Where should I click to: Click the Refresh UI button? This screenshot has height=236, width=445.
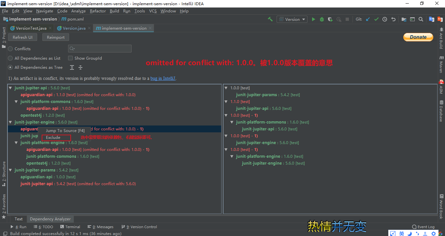22,37
